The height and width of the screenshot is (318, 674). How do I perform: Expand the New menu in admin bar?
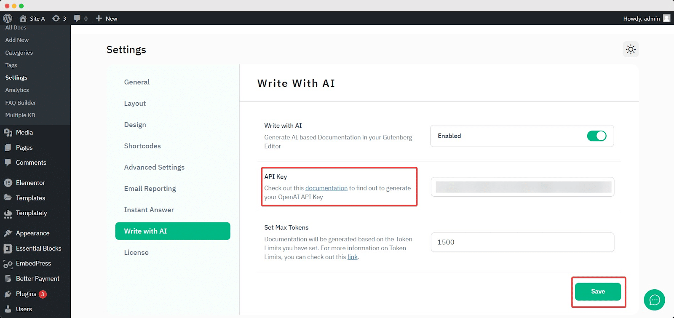point(106,19)
